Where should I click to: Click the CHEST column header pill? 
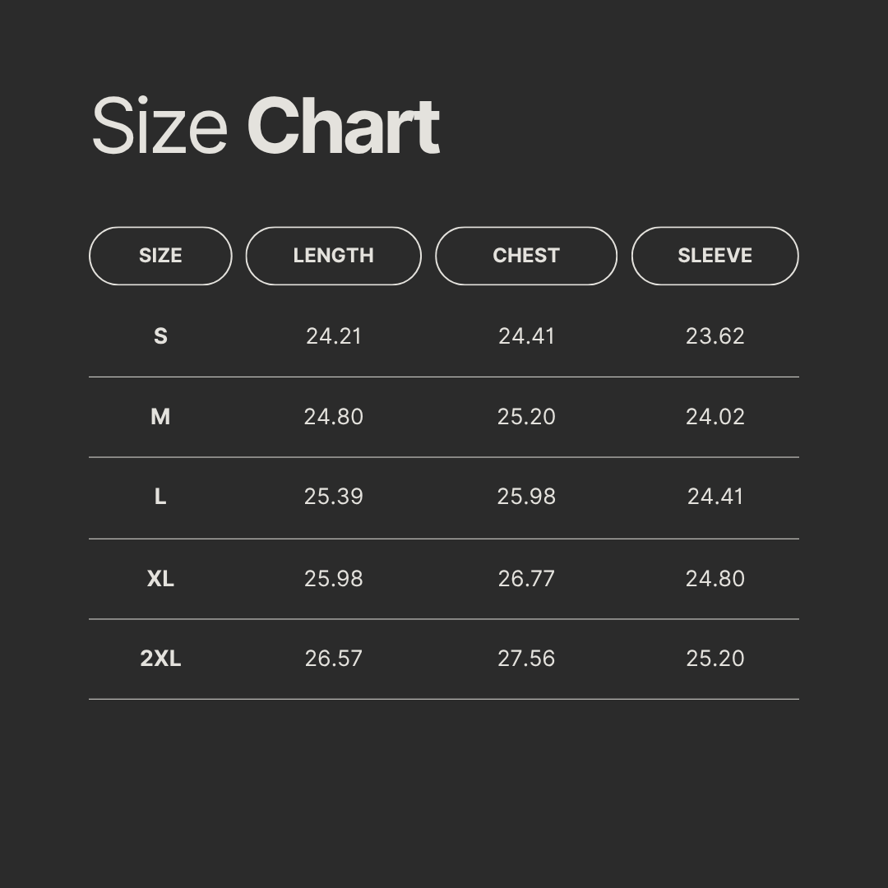point(525,256)
